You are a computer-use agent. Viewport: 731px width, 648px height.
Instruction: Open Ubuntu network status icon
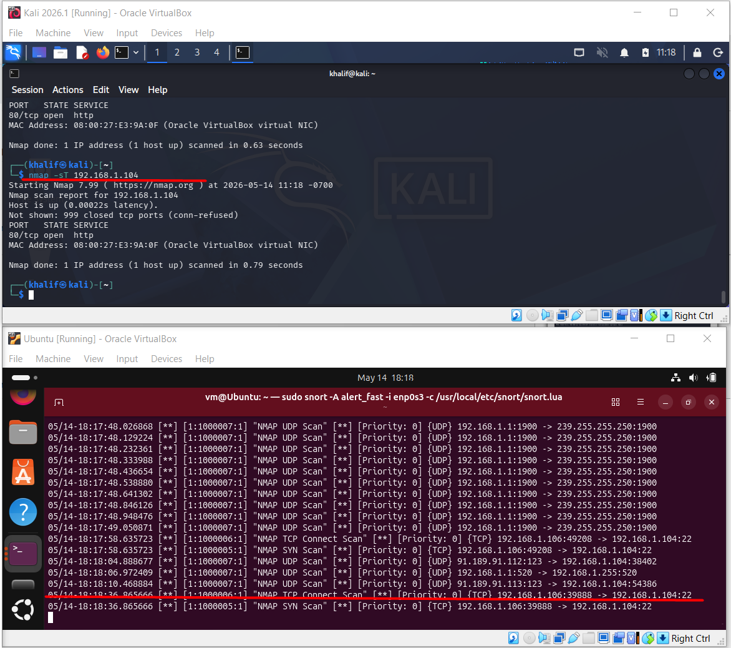pos(675,378)
